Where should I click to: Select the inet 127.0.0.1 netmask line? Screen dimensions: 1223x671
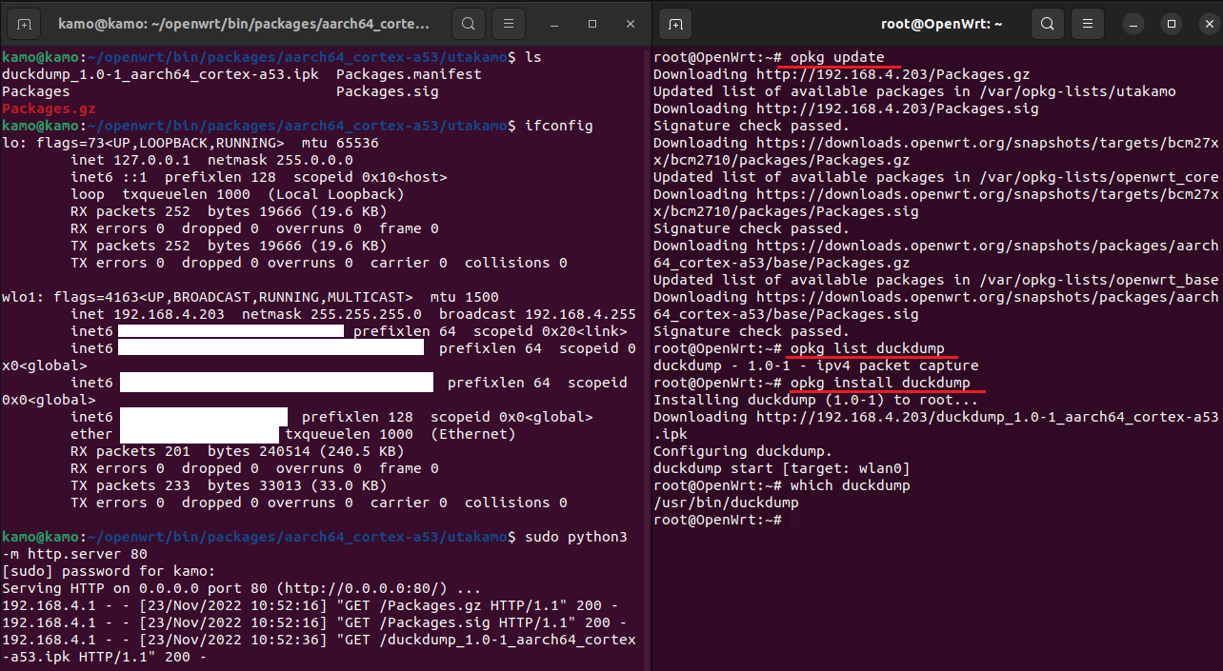(x=211, y=160)
